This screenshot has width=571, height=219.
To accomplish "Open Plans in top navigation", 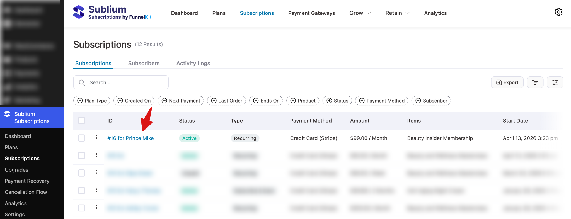I will pyautogui.click(x=219, y=13).
